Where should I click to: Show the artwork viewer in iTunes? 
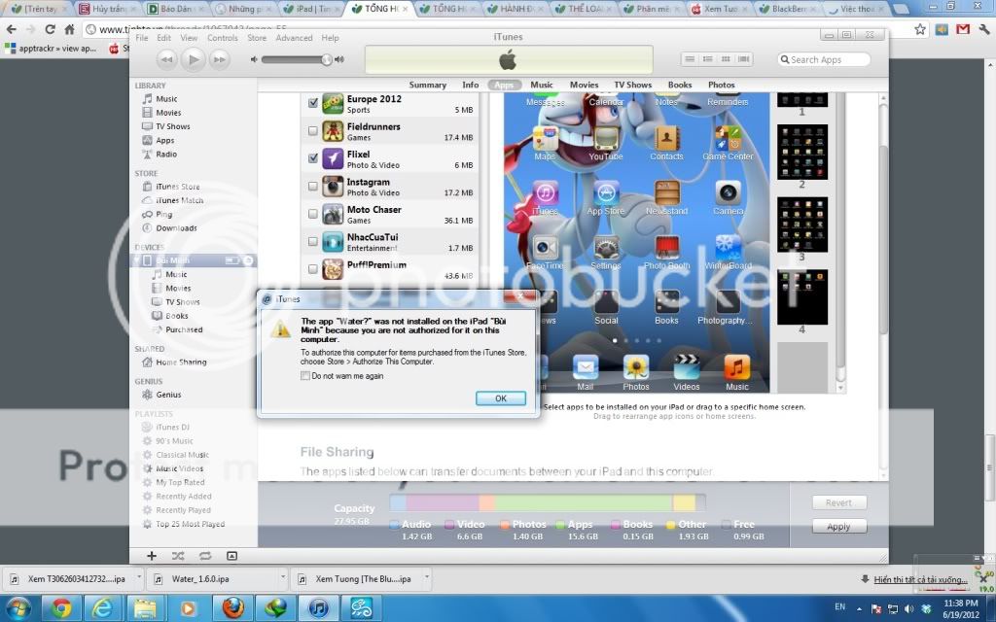click(231, 556)
